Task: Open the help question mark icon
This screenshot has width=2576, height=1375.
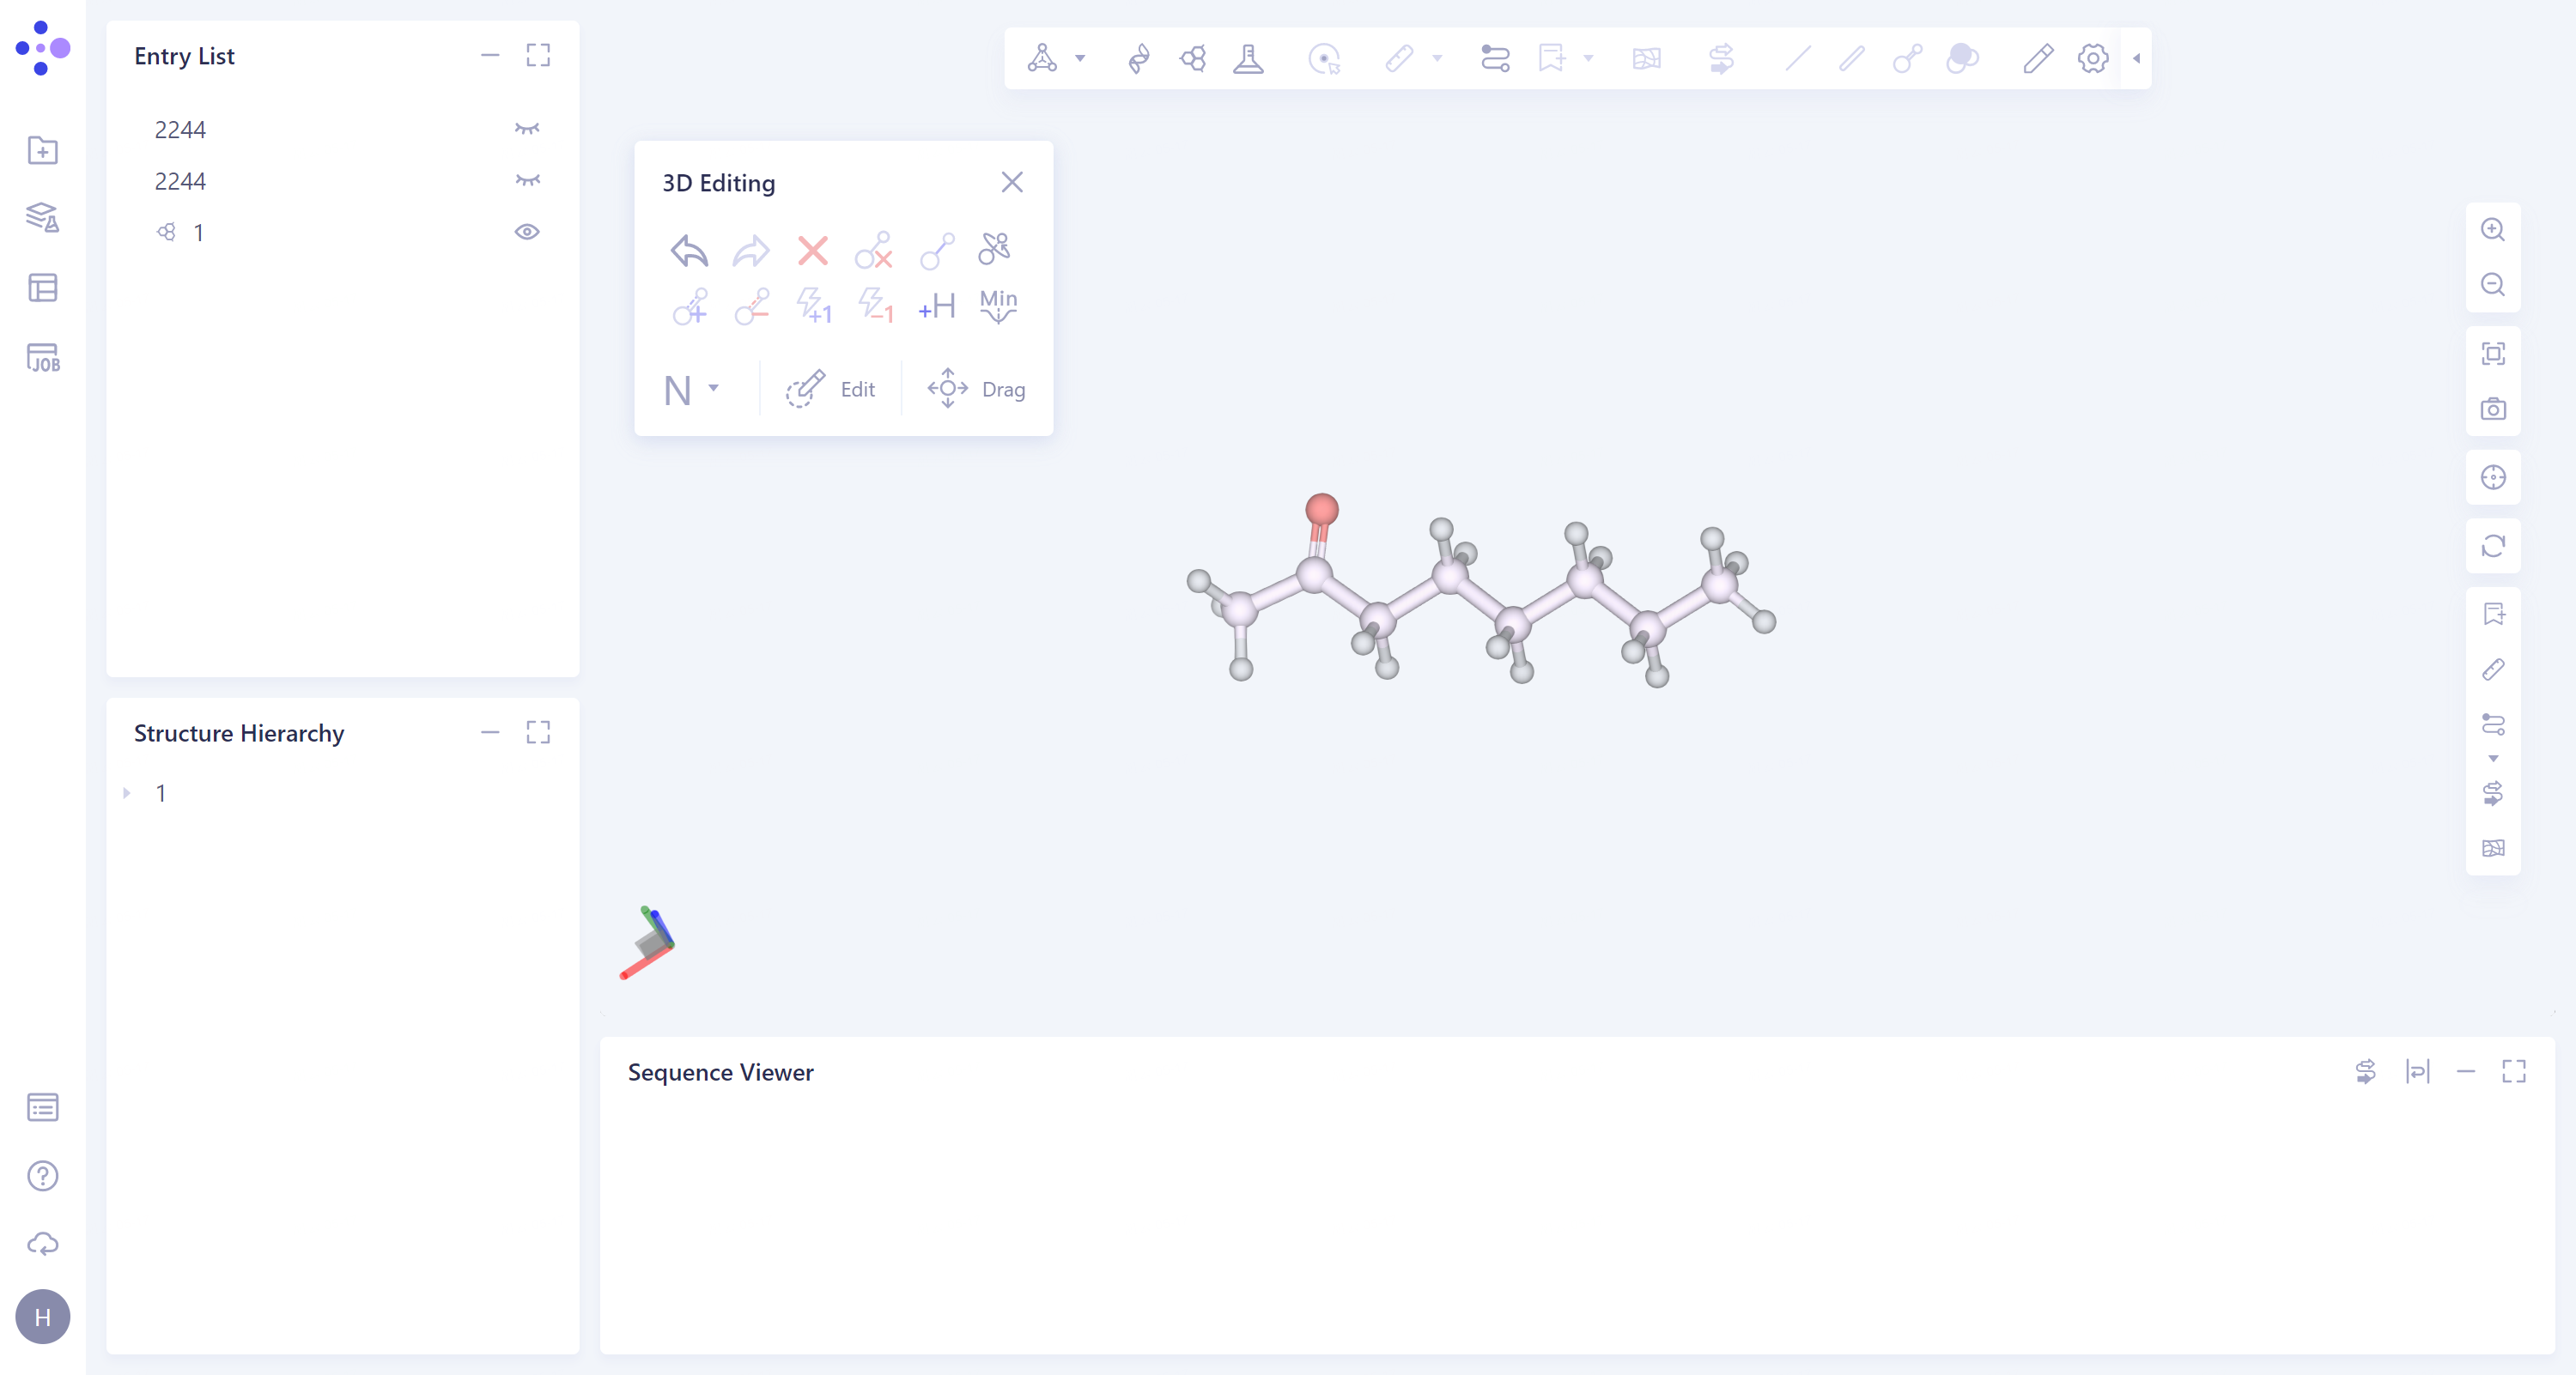Action: click(43, 1176)
